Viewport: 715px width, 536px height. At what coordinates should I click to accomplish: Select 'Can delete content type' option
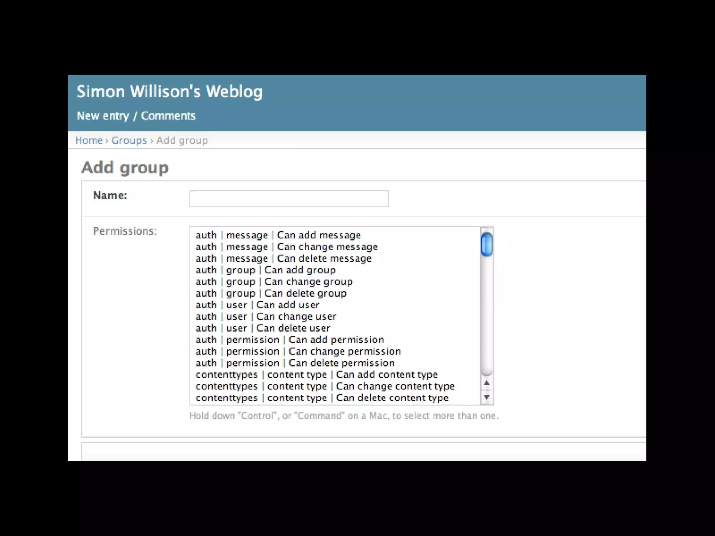point(322,398)
